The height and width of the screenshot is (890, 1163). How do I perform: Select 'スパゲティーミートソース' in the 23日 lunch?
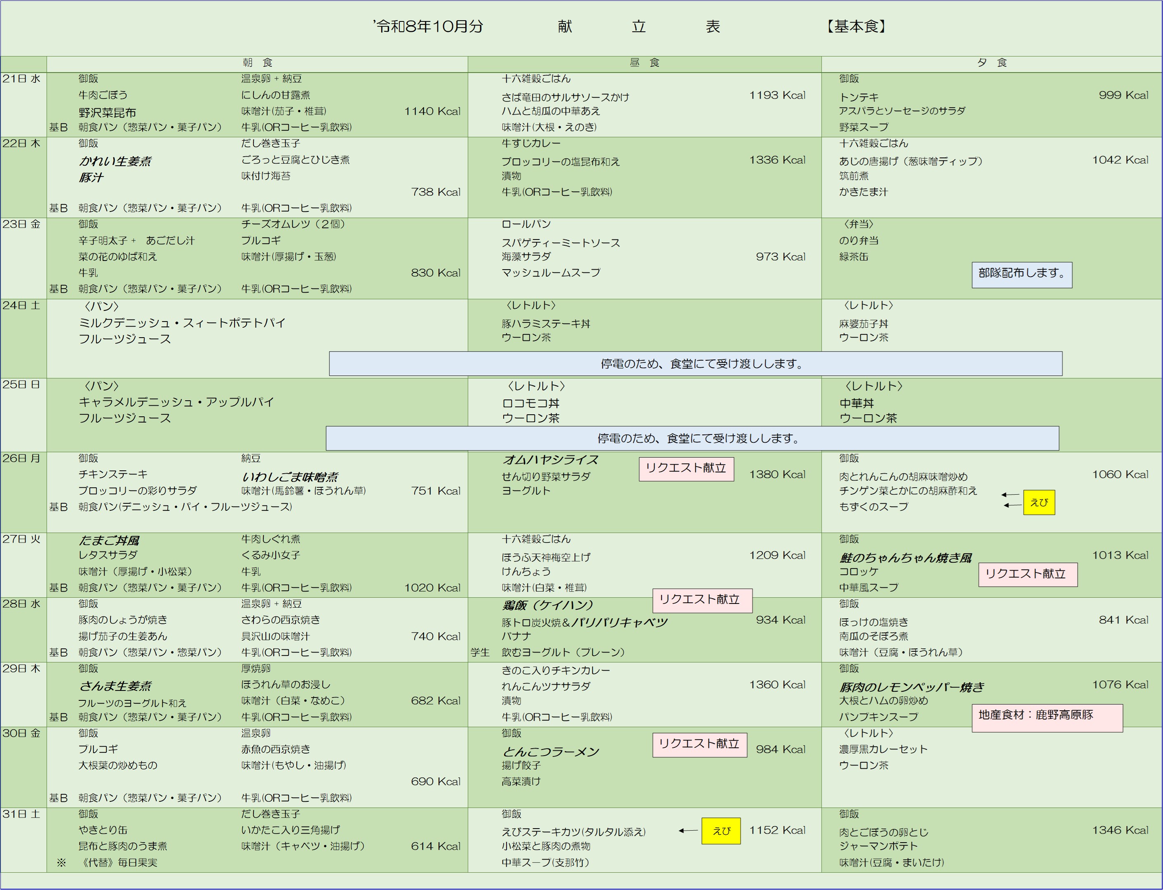point(561,243)
